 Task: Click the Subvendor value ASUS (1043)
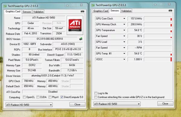point(68,44)
